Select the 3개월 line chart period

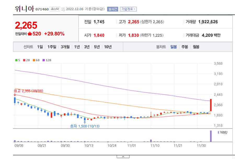point(65,47)
